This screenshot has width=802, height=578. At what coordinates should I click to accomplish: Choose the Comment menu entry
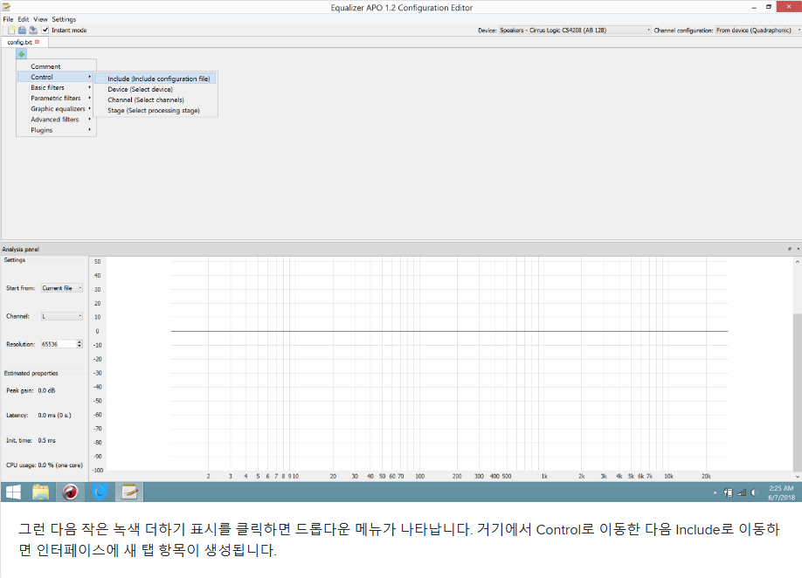(x=56, y=66)
